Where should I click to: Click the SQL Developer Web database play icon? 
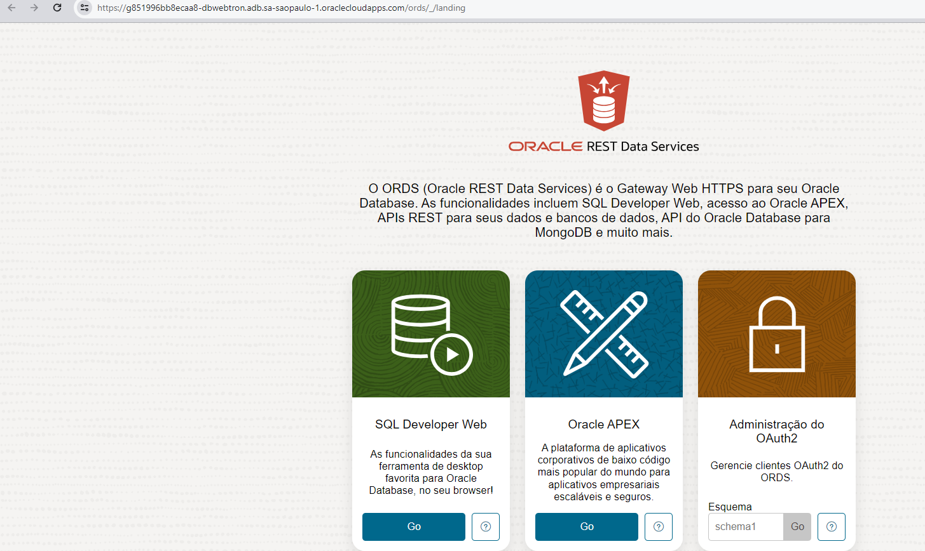(x=431, y=335)
